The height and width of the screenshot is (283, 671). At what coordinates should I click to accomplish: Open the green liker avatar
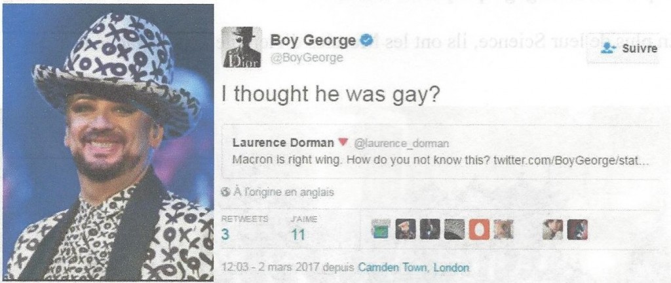click(x=381, y=230)
